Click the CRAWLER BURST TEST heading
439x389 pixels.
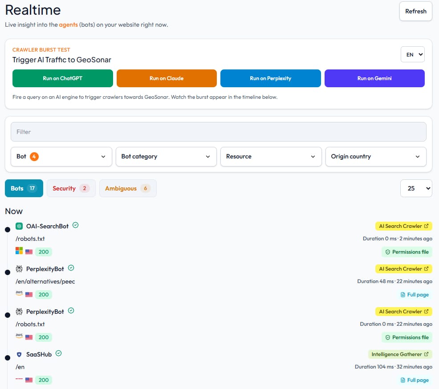pyautogui.click(x=41, y=50)
